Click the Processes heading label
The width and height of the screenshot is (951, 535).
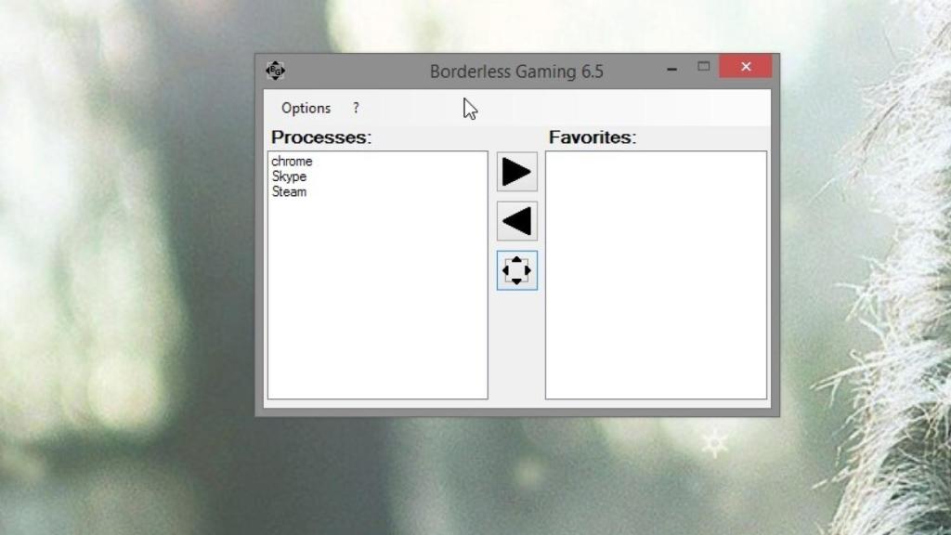(x=321, y=137)
